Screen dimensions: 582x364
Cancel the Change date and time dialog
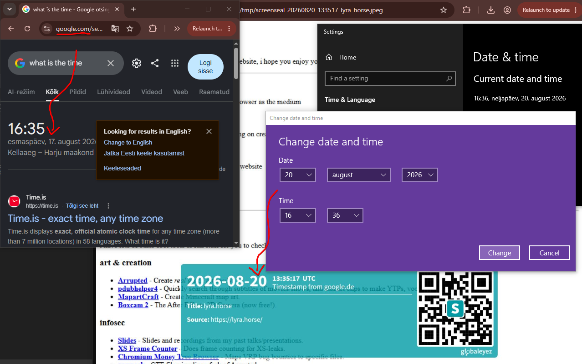[x=550, y=253]
